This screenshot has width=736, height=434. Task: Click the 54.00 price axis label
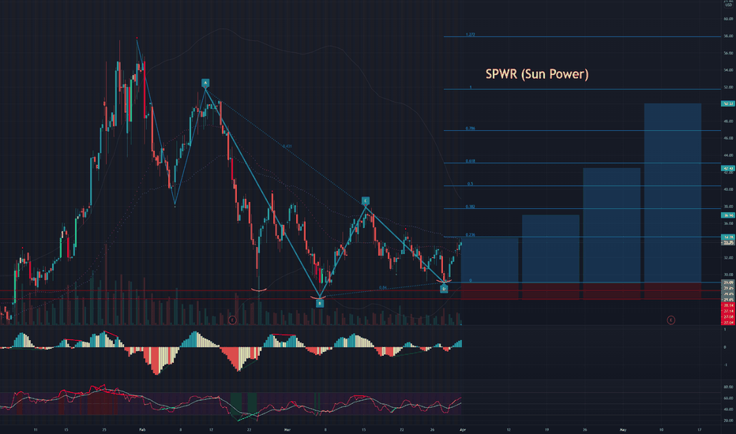[728, 70]
